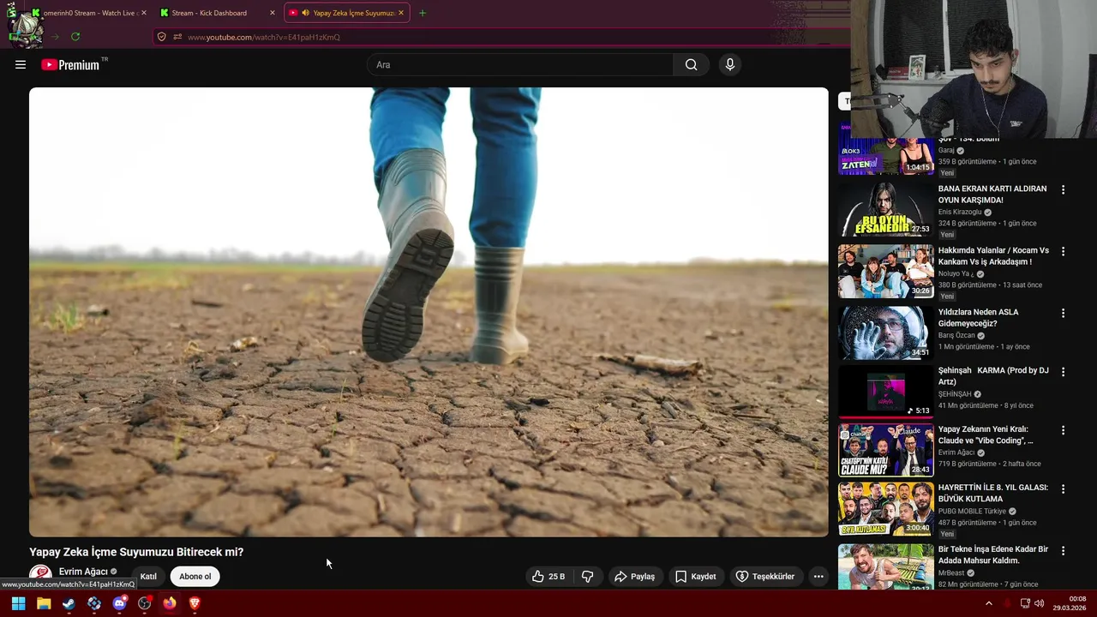Click the browser address bar URL
The height and width of the screenshot is (617, 1097).
pyautogui.click(x=264, y=37)
